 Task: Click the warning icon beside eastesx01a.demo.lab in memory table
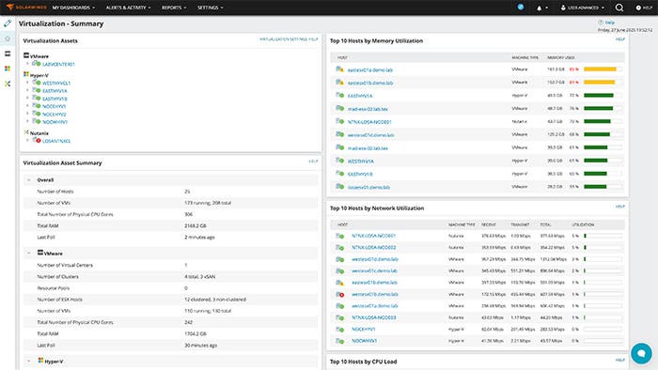pos(340,69)
